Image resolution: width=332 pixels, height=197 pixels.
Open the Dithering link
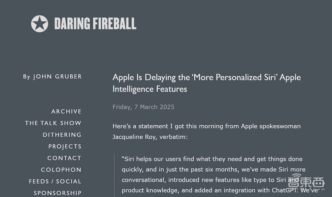click(x=62, y=135)
